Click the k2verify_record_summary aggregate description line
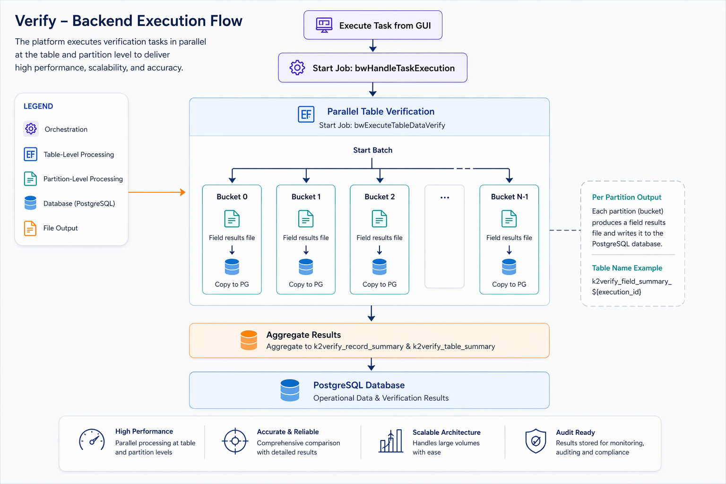The image size is (726, 484). pyautogui.click(x=380, y=346)
